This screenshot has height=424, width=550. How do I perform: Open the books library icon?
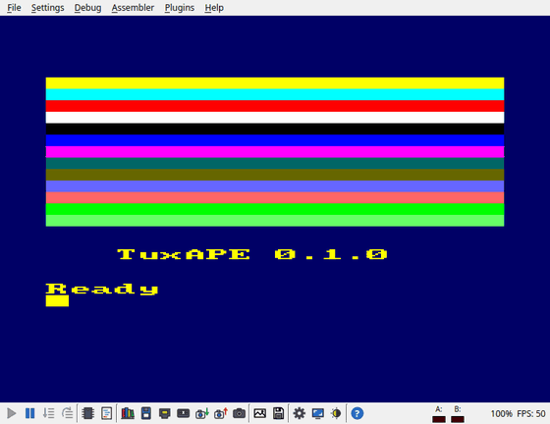128,413
